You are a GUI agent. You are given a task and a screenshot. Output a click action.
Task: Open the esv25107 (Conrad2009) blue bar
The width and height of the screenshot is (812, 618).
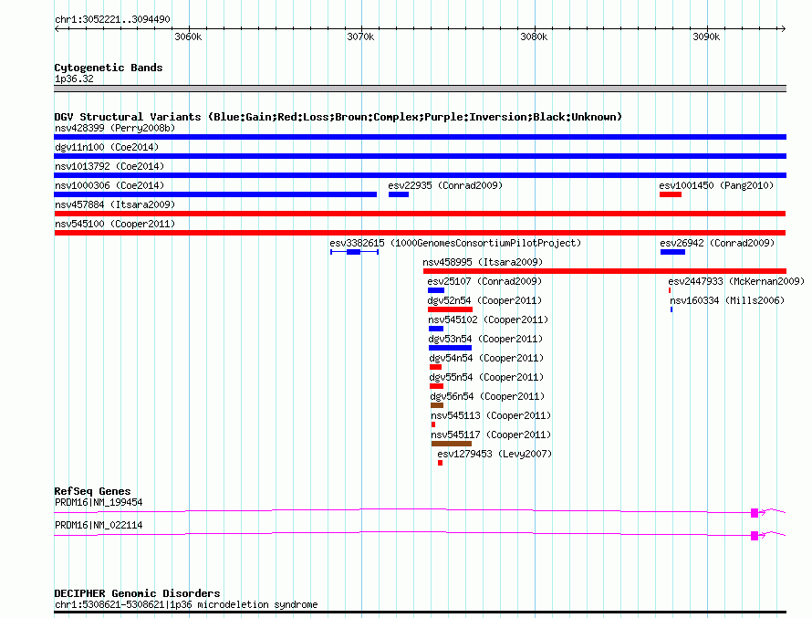436,290
